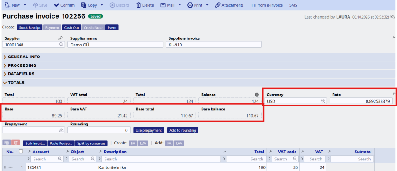Click the Copy icon in toolbar
This screenshot has width=397, height=171.
click(83, 5)
